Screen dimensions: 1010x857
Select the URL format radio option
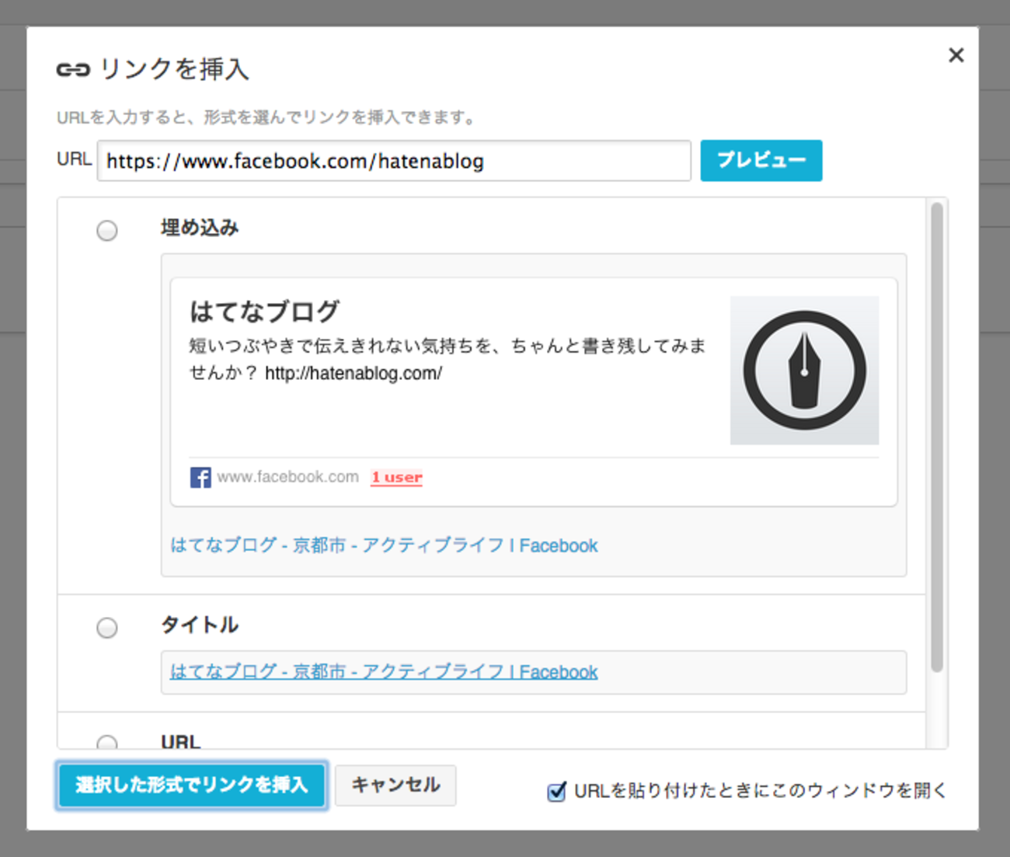[x=107, y=742]
